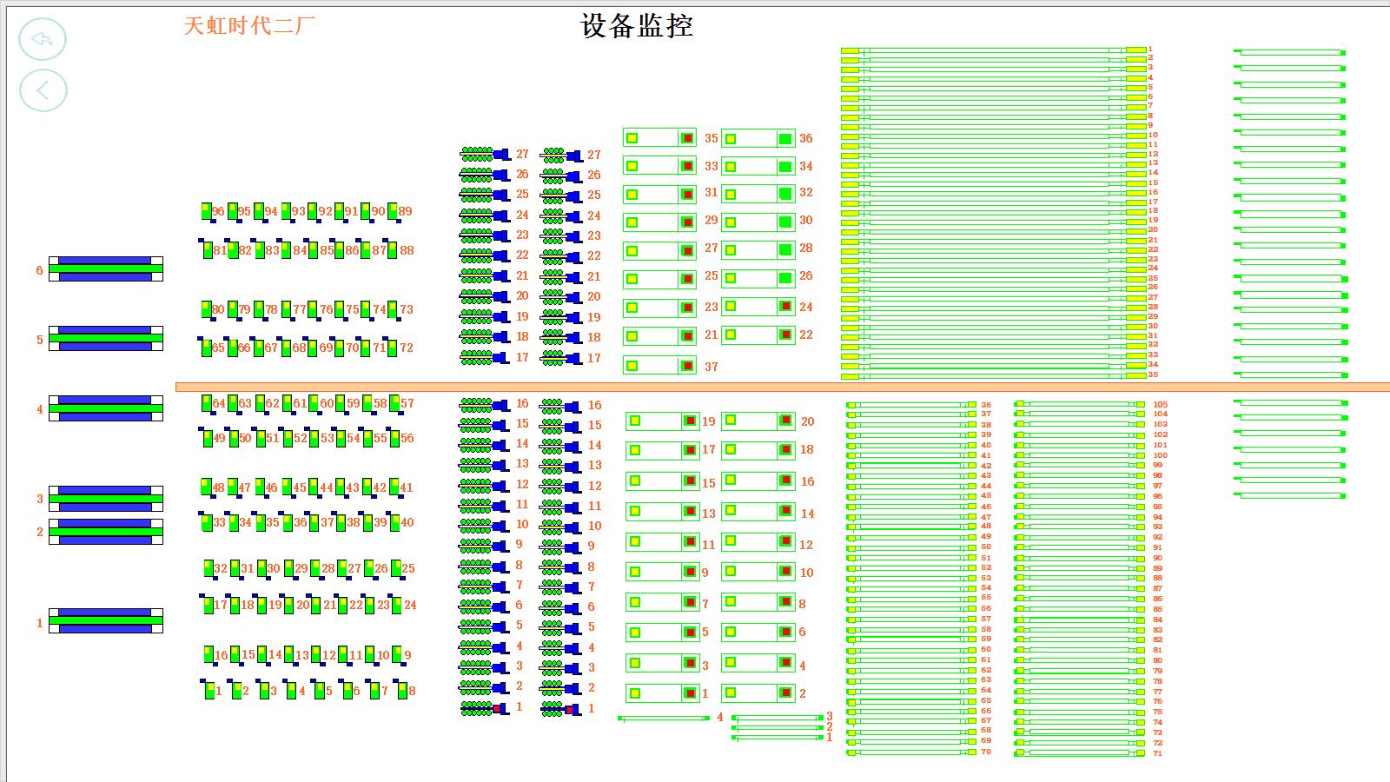Click the left chevron back button
This screenshot has height=782, width=1390.
coord(43,90)
